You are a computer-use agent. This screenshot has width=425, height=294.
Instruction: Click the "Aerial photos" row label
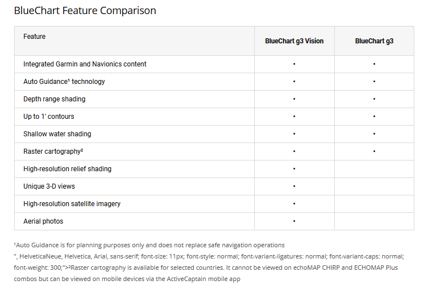[x=43, y=221]
